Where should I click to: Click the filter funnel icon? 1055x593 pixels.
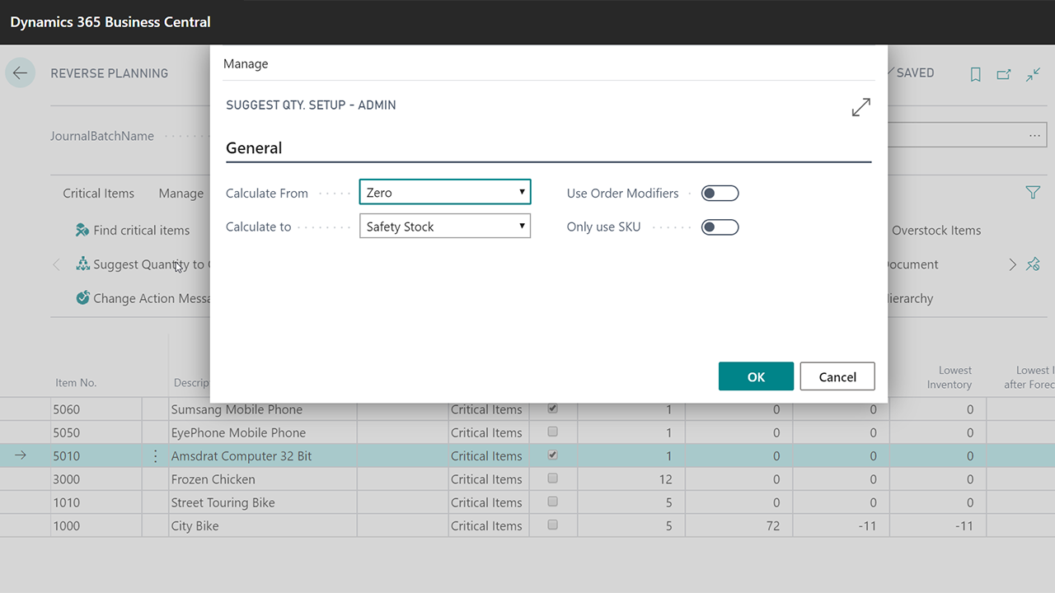1033,193
